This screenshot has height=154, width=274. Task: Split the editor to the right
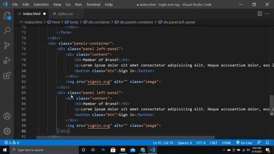point(260,14)
